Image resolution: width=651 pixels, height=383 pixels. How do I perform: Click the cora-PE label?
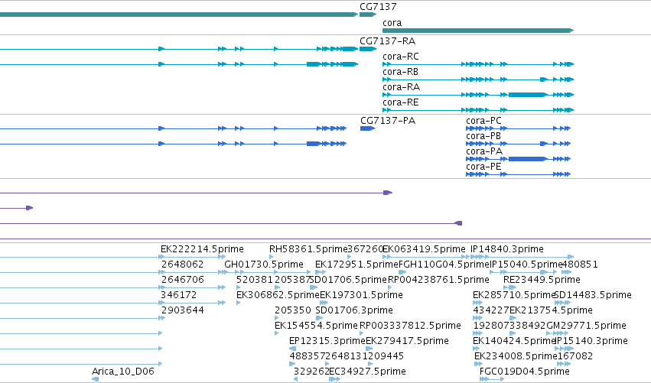click(483, 167)
